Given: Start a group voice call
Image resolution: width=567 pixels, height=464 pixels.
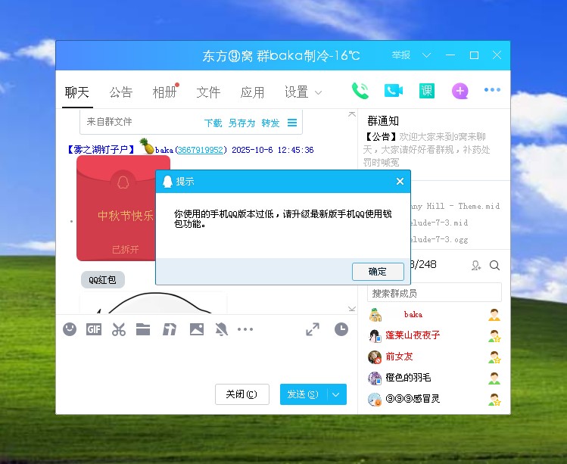Looking at the screenshot, I should [360, 90].
